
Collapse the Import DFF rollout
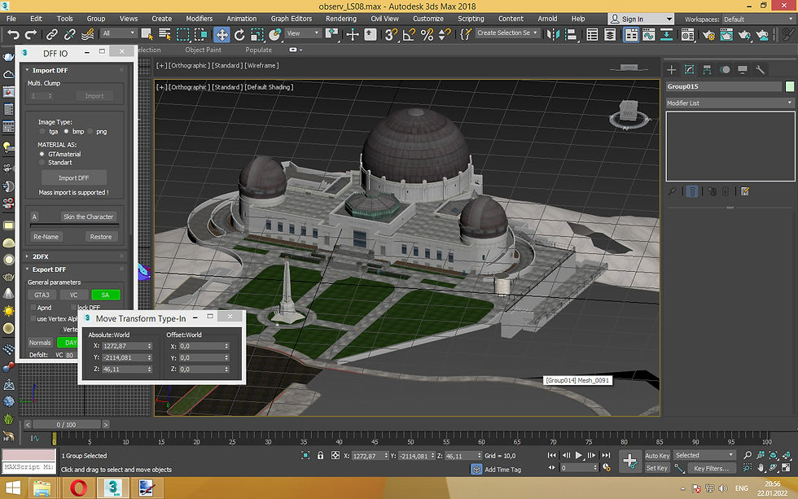50,71
